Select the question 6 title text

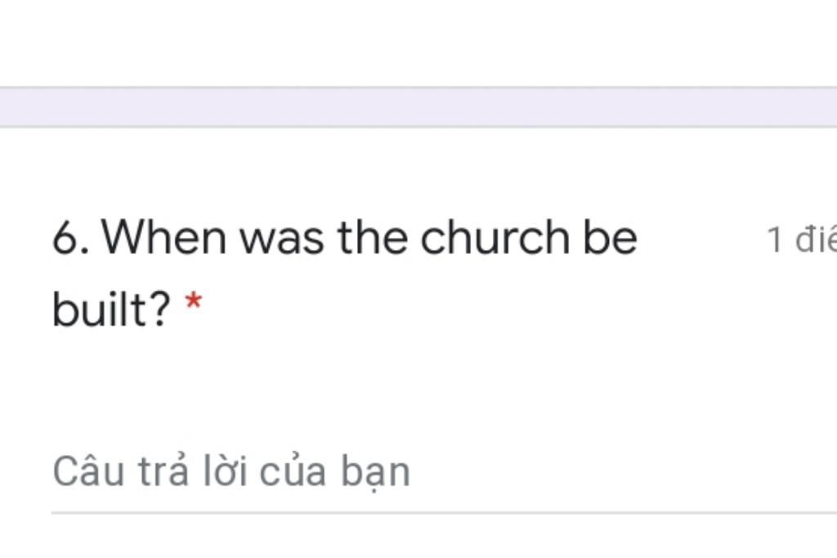tap(345, 273)
